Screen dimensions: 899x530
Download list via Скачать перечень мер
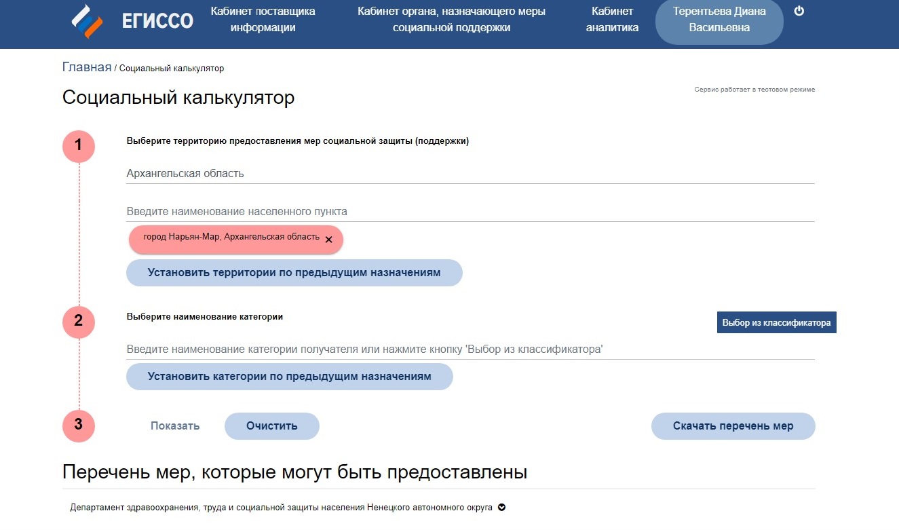tap(733, 426)
